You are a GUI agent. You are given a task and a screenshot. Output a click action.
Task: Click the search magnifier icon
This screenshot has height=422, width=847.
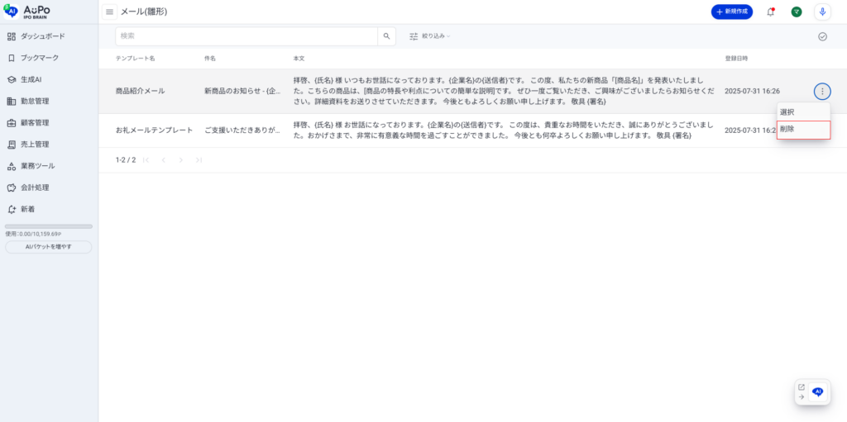(x=386, y=36)
